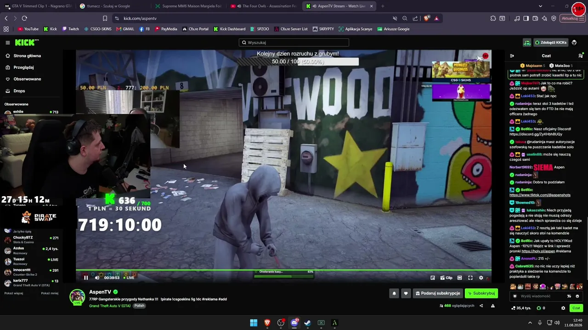Open Brave VPN shield icon
This screenshot has height=330, width=588.
click(x=554, y=18)
